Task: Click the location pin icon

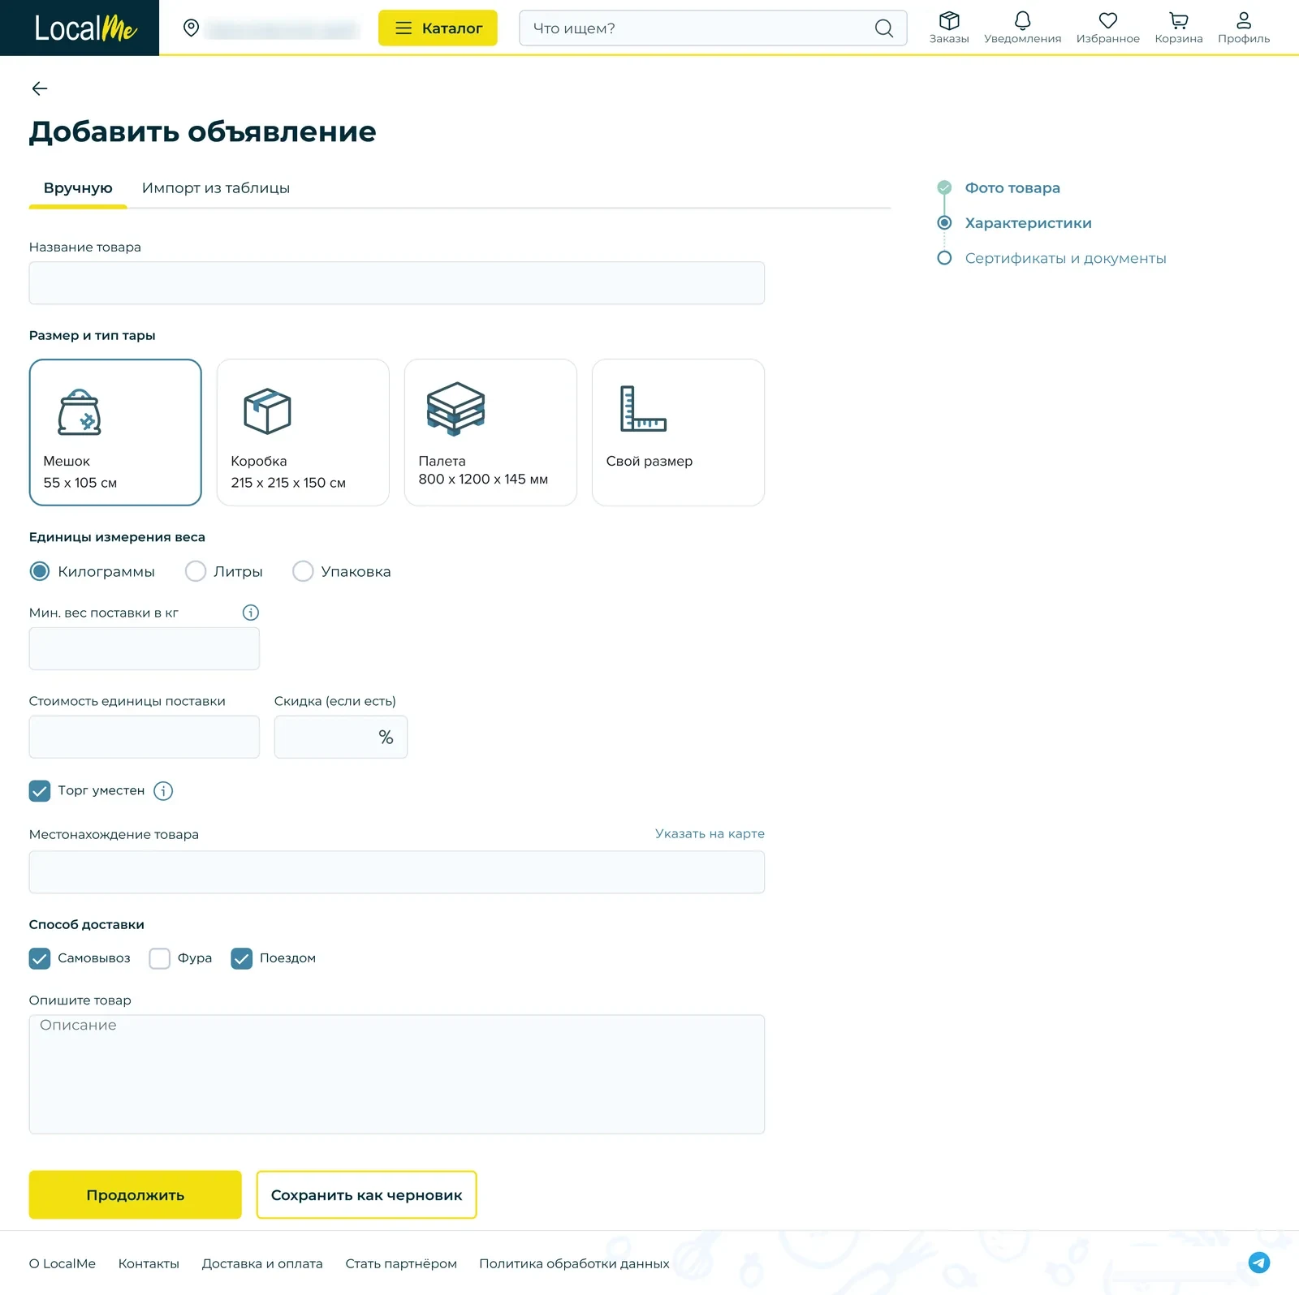Action: pyautogui.click(x=192, y=28)
